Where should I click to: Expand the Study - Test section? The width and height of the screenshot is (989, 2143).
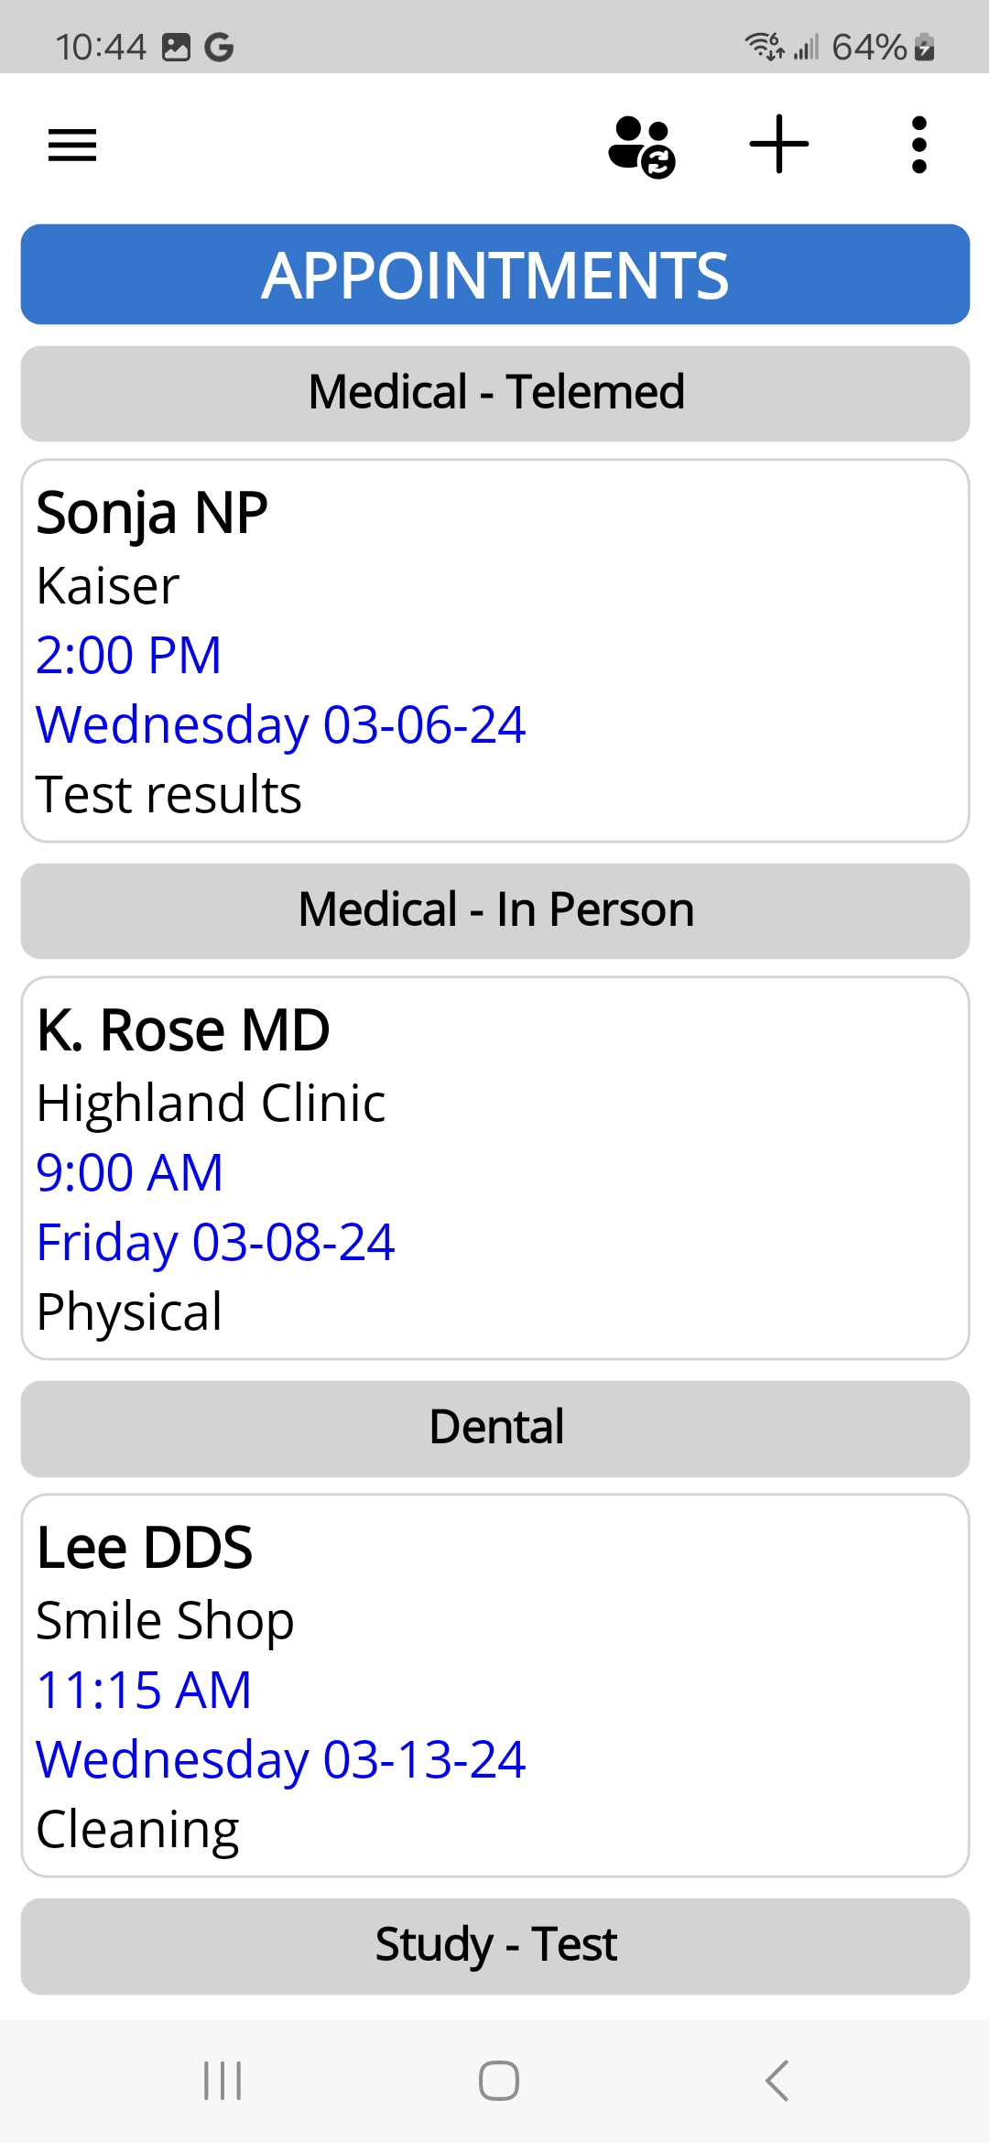[x=495, y=1945]
